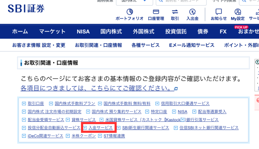Click the 口座管理 card icon
This screenshot has width=259, height=149.
point(156,12)
